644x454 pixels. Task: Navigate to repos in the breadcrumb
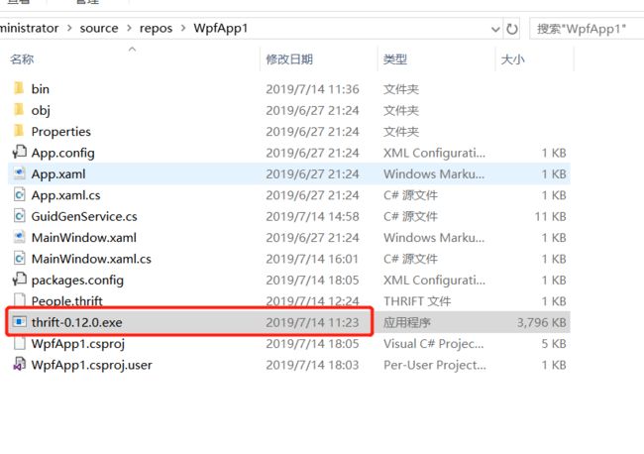156,29
